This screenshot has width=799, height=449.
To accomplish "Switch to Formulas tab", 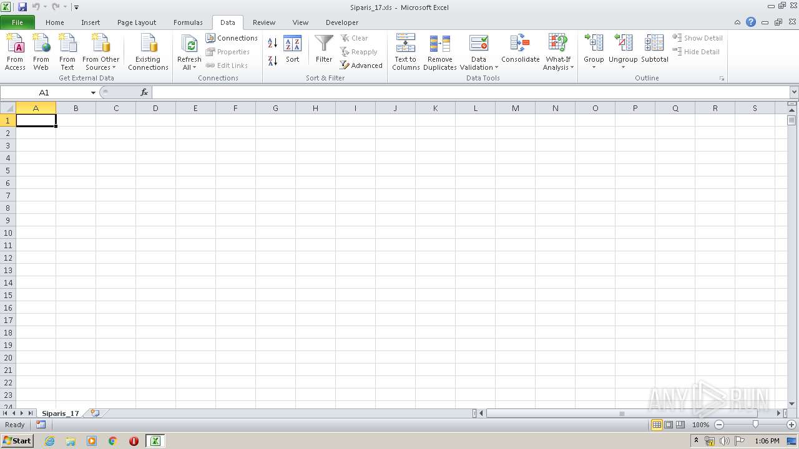I will (188, 22).
